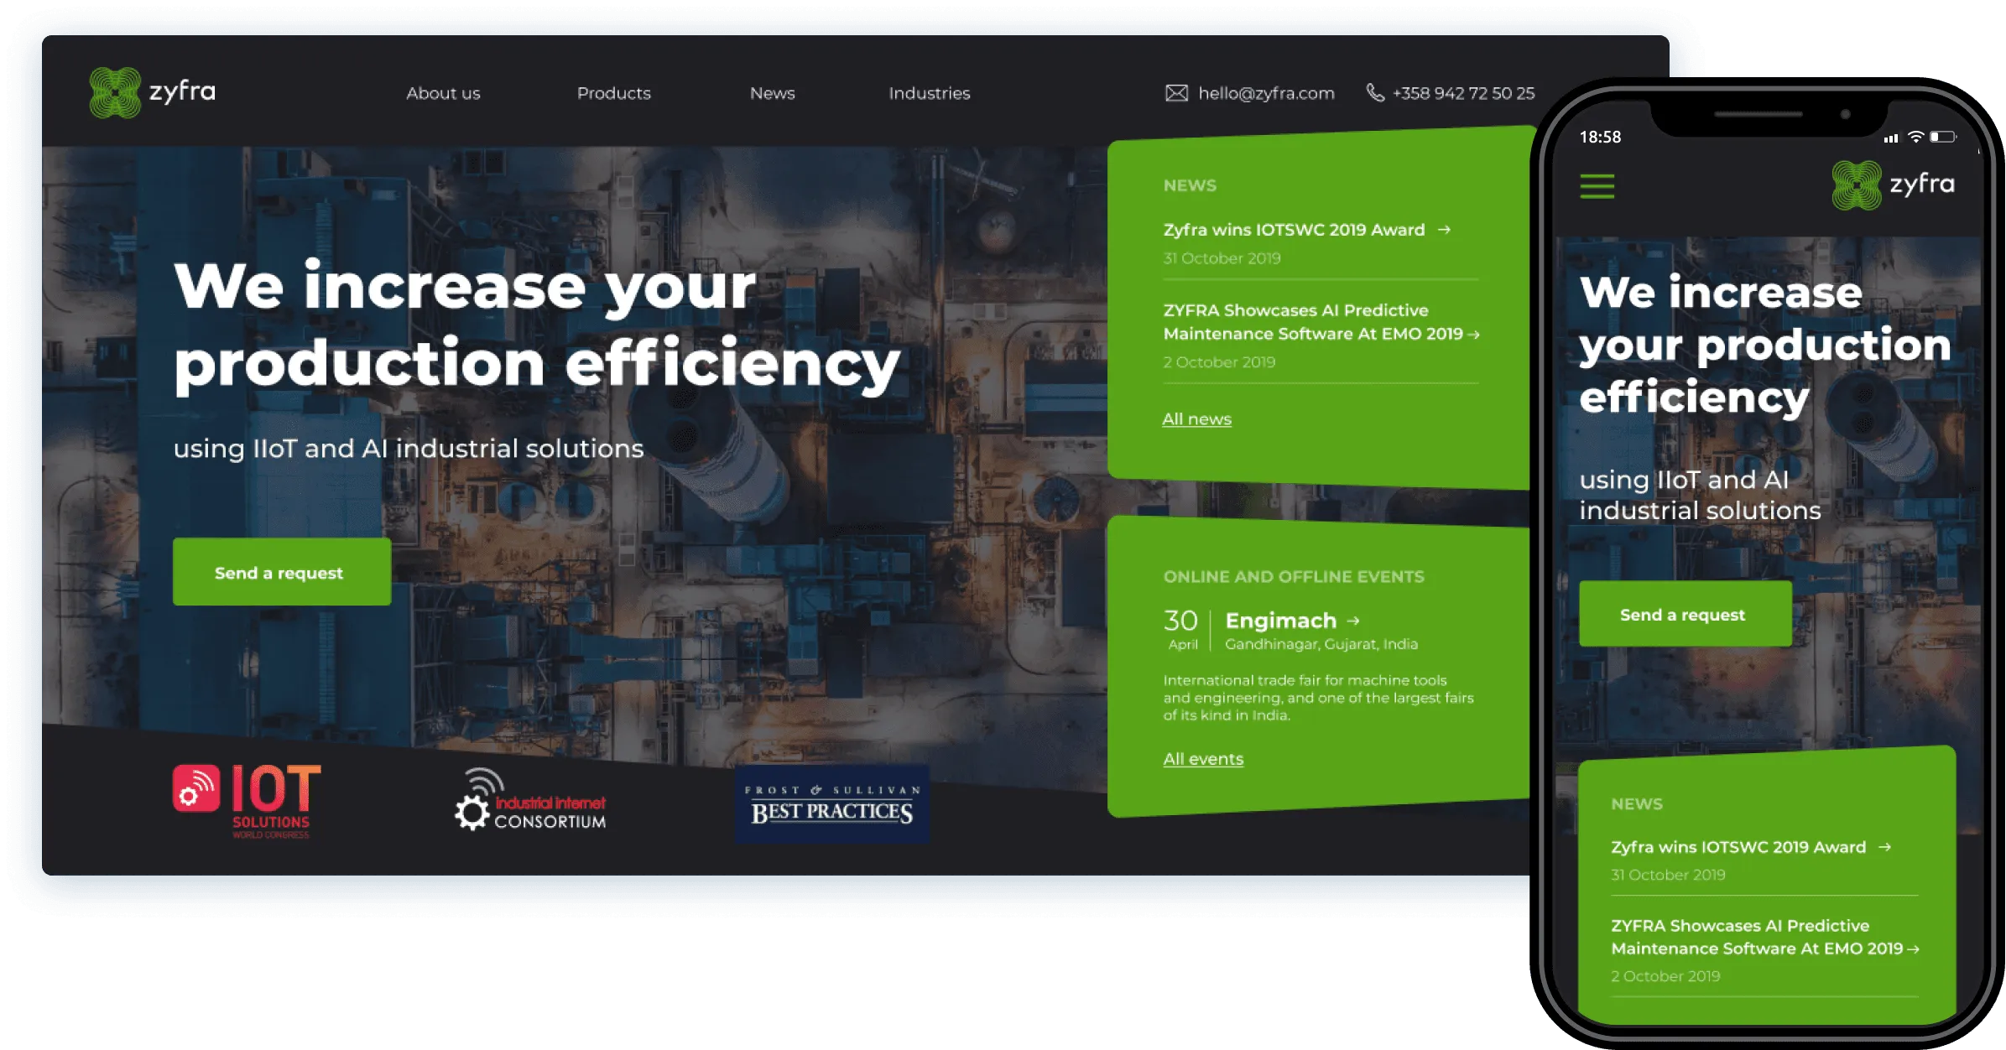Click phone number +358 942 72 50 25
This screenshot has height=1050, width=2006.
coord(1463,93)
